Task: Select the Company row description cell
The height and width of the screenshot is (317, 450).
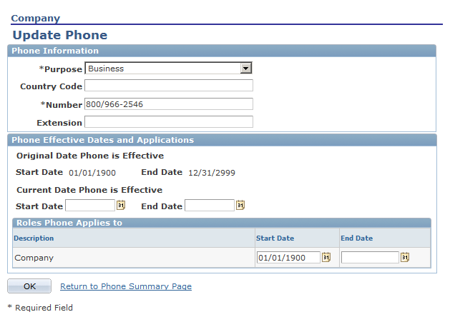Action: (x=34, y=257)
